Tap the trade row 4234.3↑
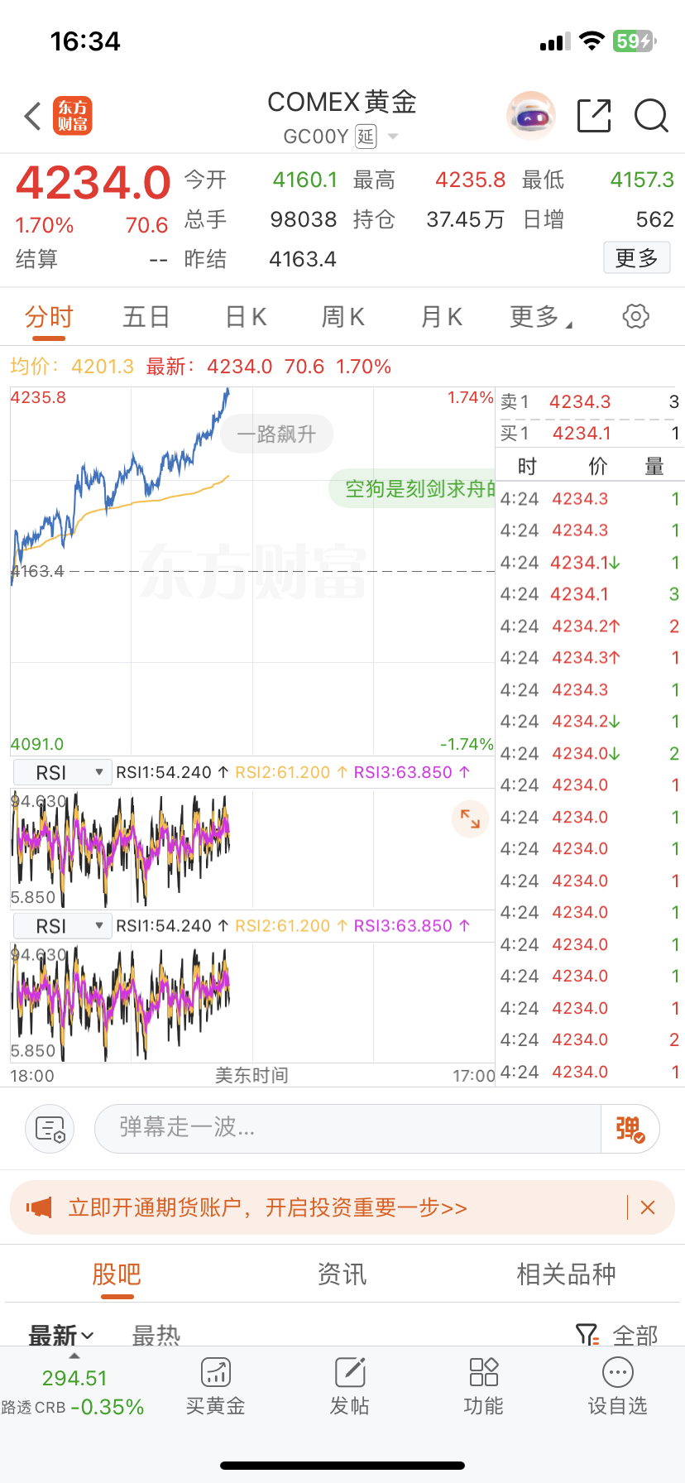Screen dimensions: 685x1483 click(590, 658)
